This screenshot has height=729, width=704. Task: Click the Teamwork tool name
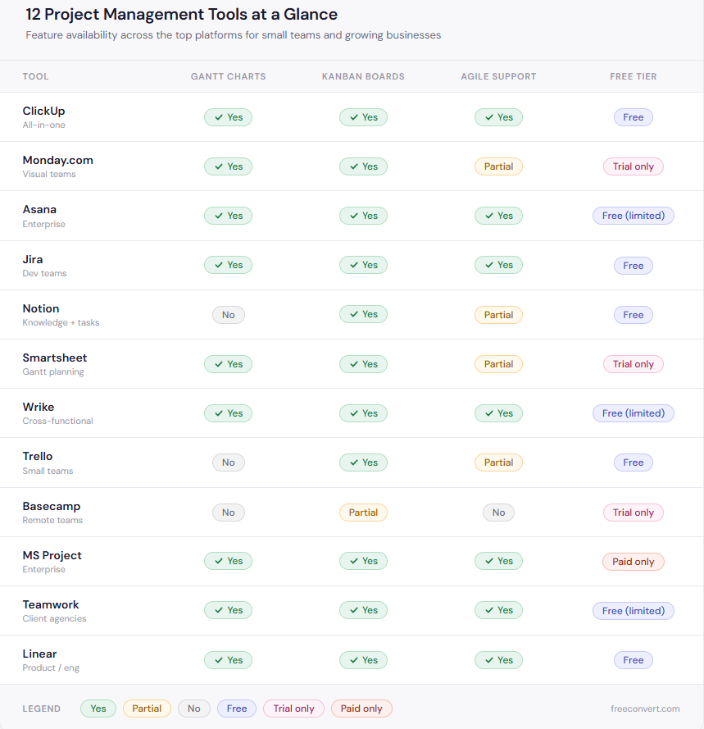coord(51,604)
